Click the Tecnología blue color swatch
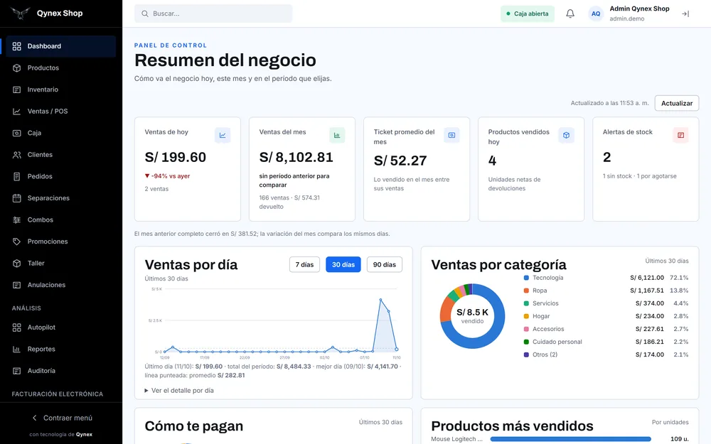The width and height of the screenshot is (711, 444). click(x=526, y=278)
